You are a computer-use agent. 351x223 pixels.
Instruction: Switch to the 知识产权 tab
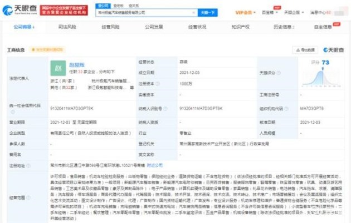241,27
